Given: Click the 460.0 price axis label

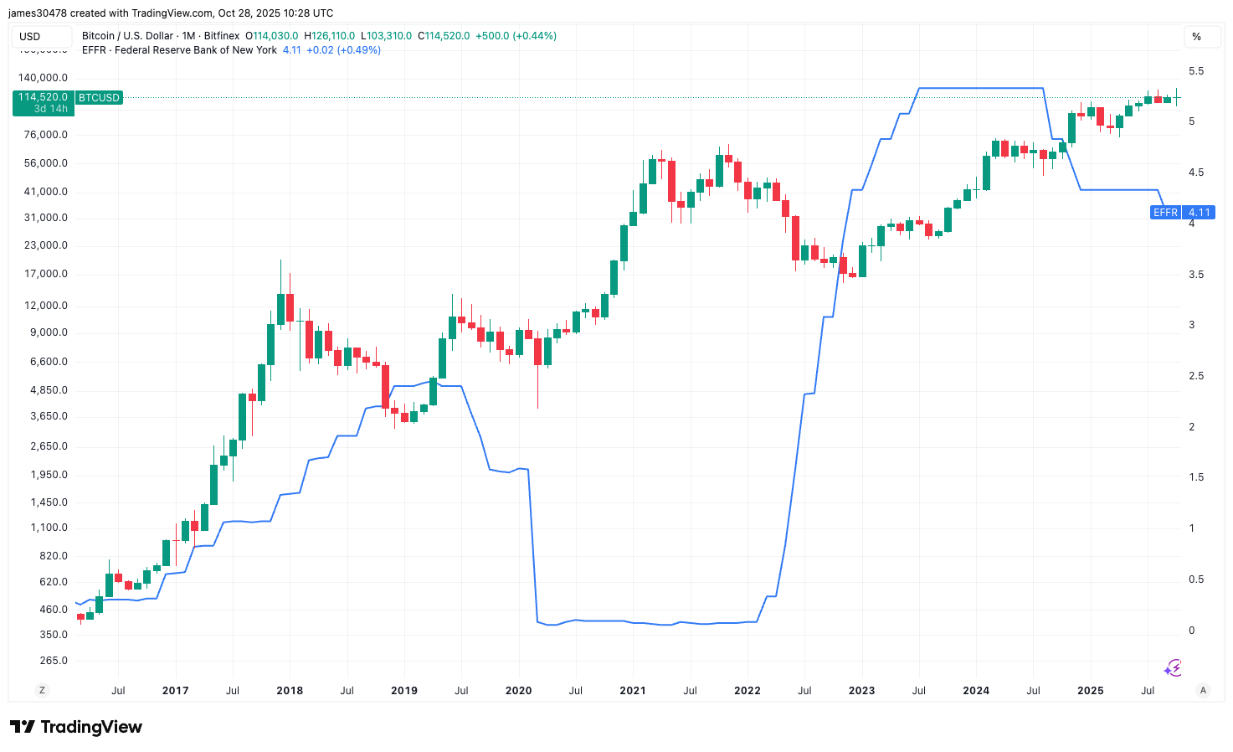Looking at the screenshot, I should click(x=54, y=610).
